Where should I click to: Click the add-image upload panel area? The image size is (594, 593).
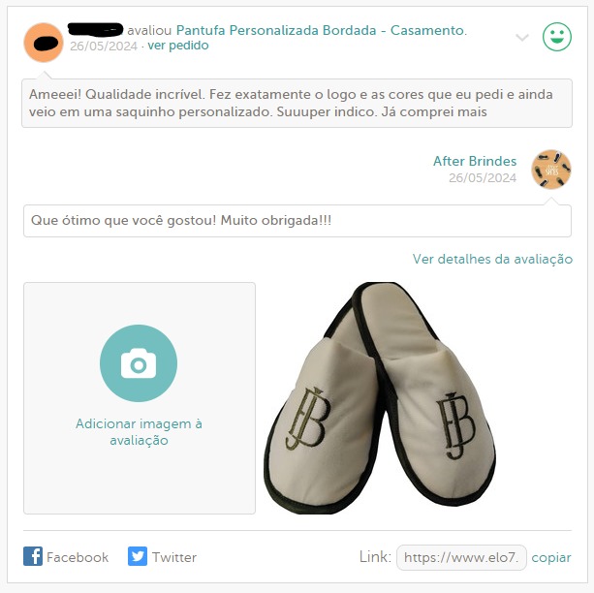(140, 398)
